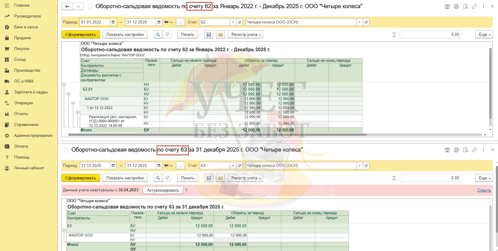This screenshot has height=251, width=498.
Task: Expand the Регистр учета dropdown in top report
Action: 245,35
